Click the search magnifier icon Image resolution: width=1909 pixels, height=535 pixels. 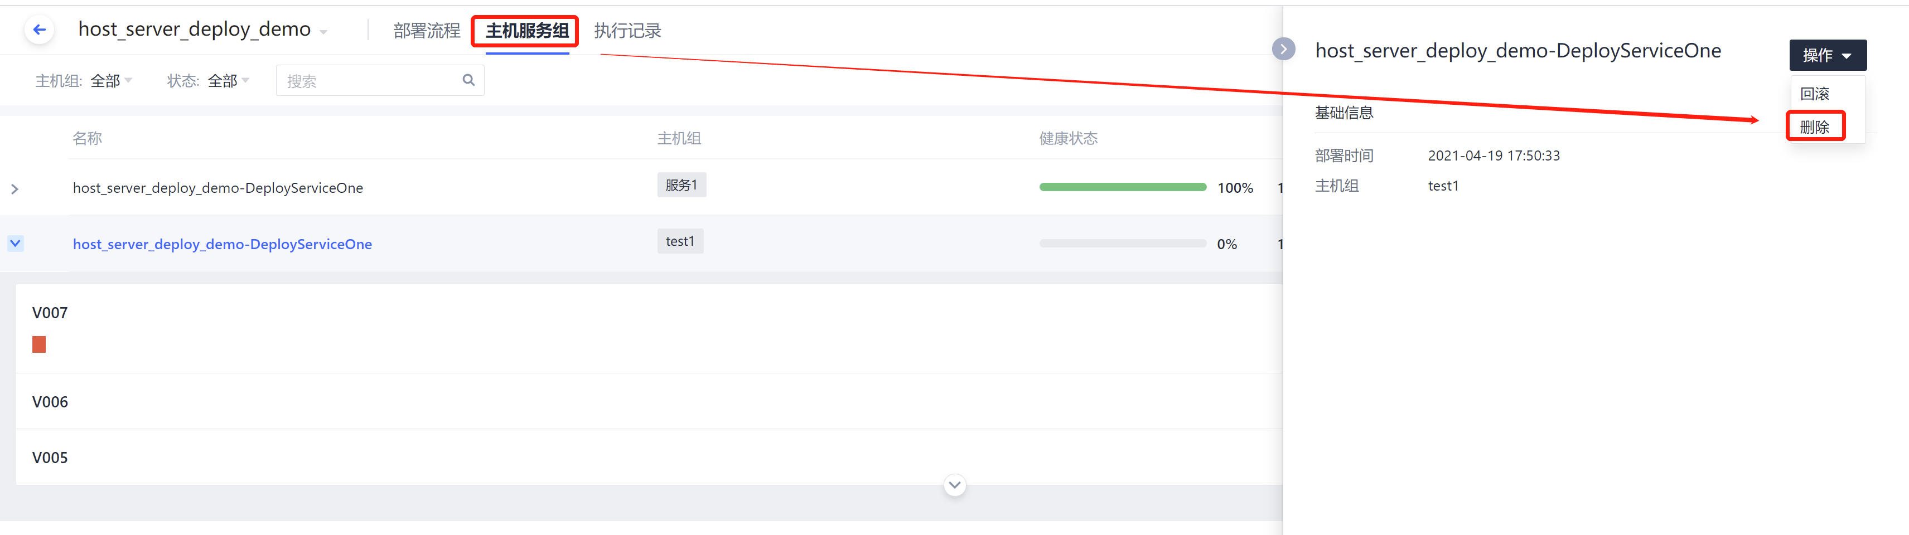(468, 80)
